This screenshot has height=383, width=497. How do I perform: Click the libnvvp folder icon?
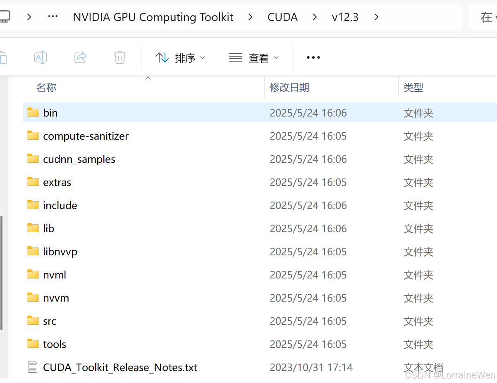[x=33, y=251]
